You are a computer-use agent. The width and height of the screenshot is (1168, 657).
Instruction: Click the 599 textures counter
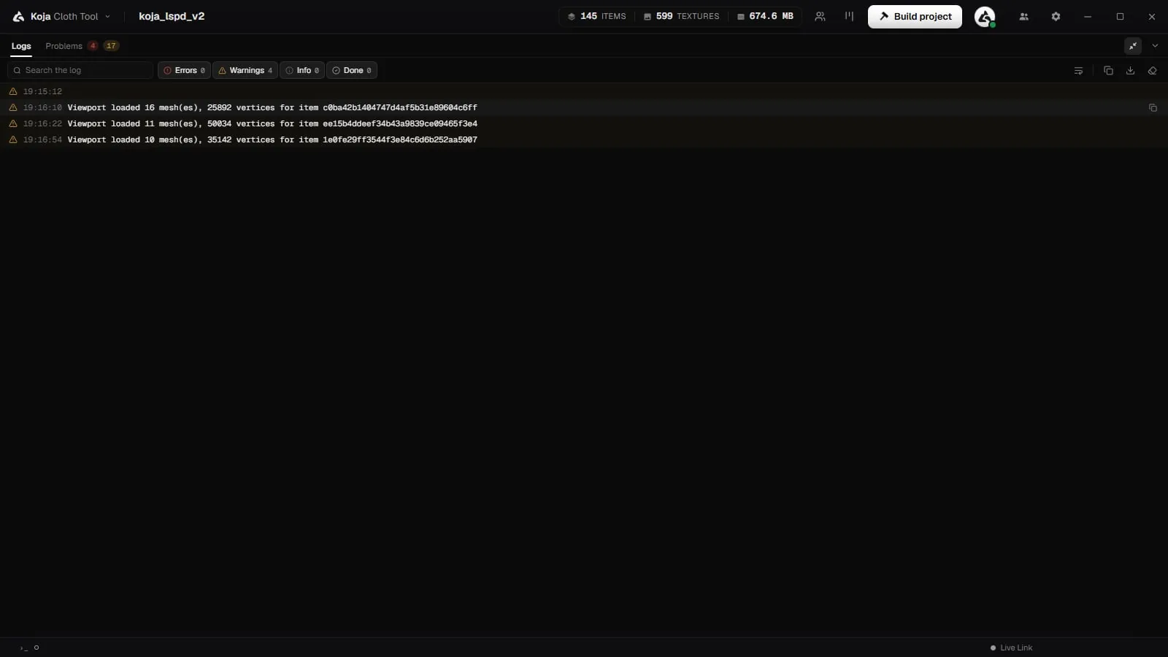point(681,16)
